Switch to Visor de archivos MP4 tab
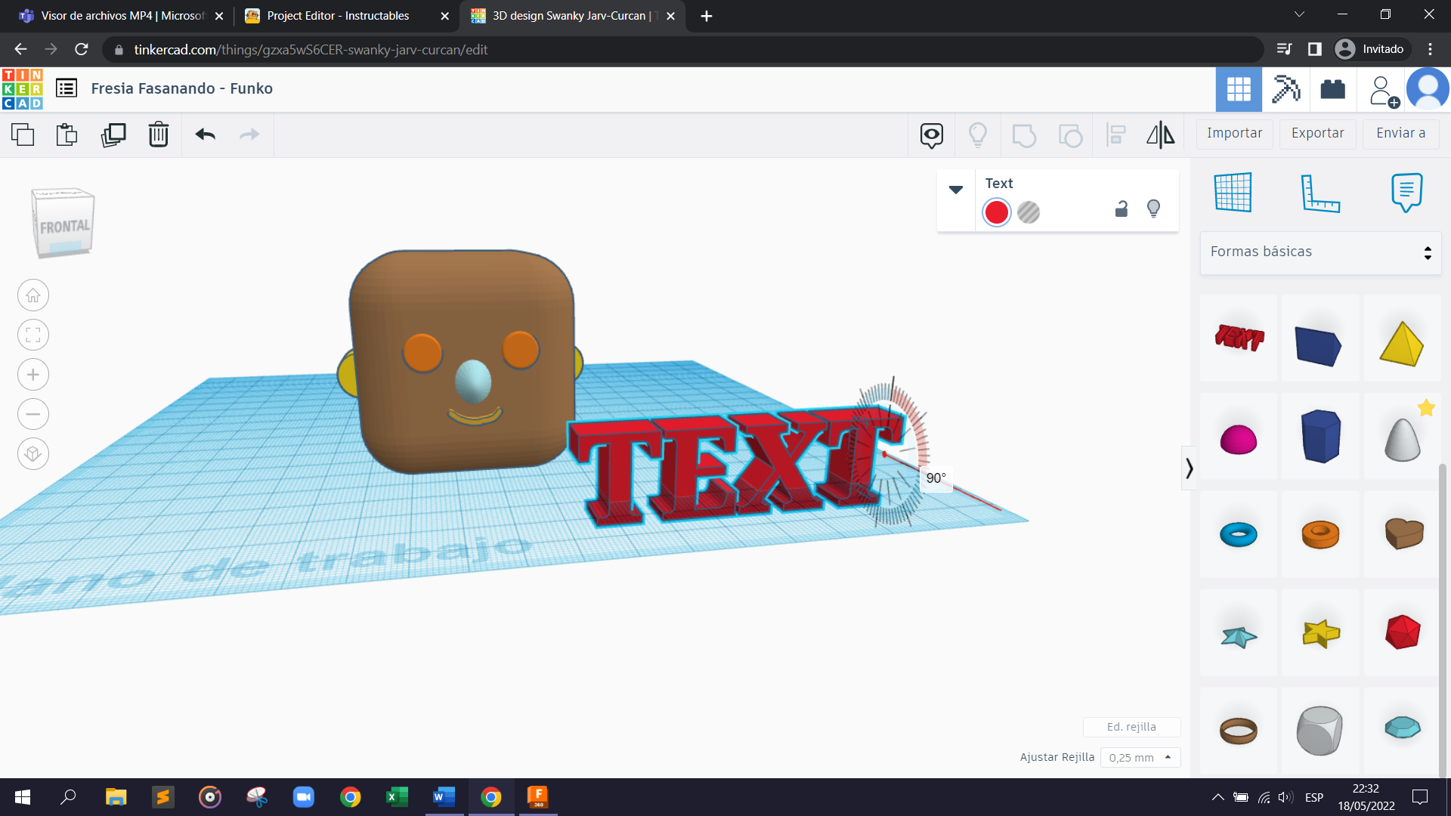Viewport: 1451px width, 816px height. click(x=121, y=16)
